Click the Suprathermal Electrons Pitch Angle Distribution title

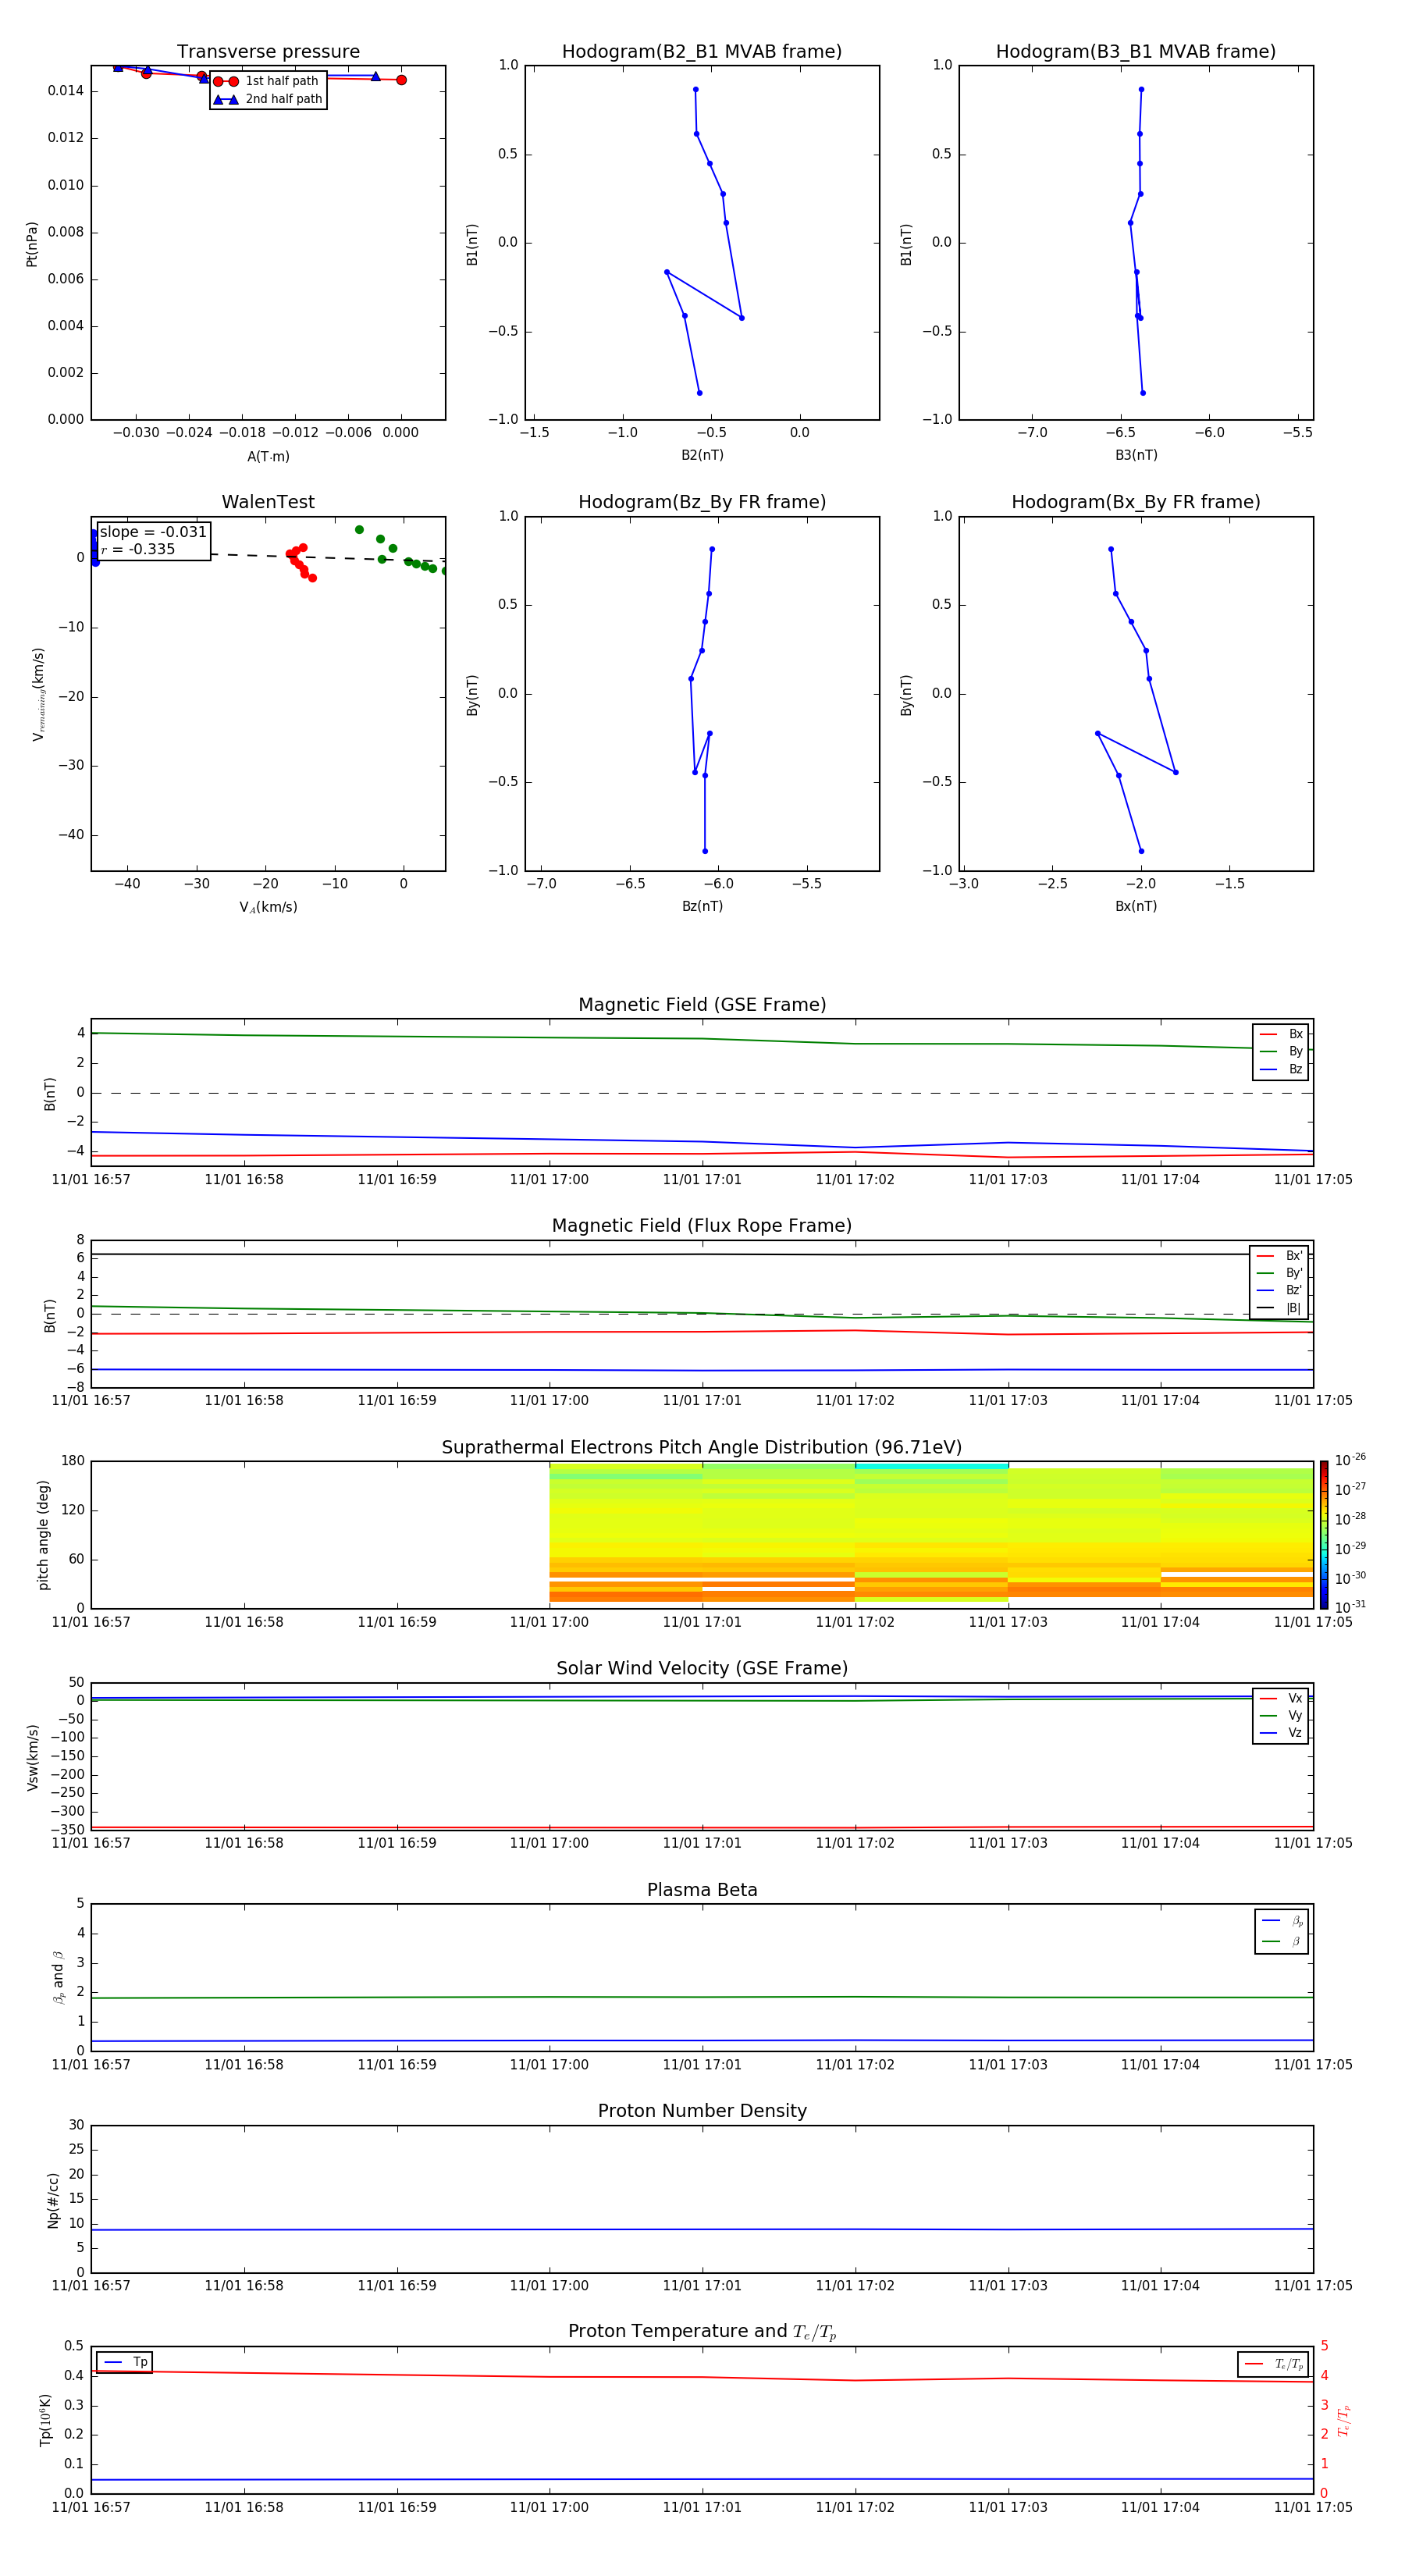[702, 1448]
